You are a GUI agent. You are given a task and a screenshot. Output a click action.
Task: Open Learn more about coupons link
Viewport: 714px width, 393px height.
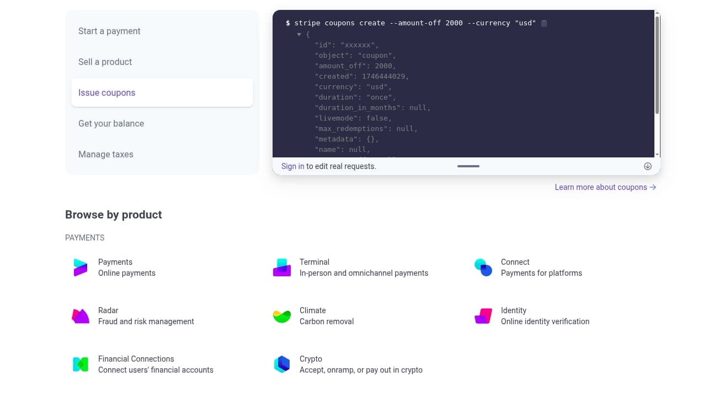tap(605, 187)
